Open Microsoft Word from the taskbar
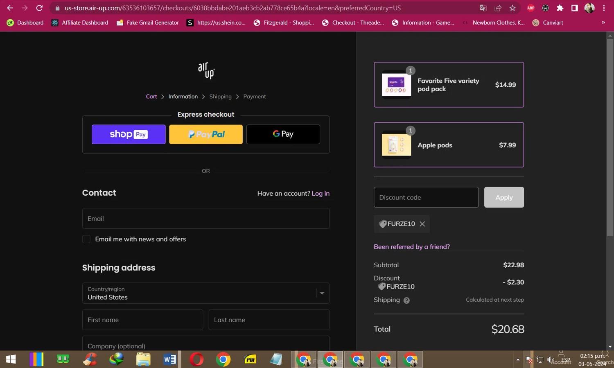This screenshot has height=368, width=614. coord(169,359)
